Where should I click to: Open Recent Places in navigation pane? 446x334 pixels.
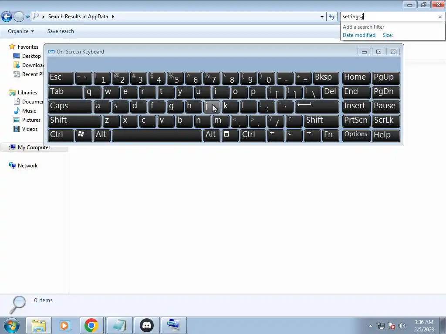pos(28,74)
